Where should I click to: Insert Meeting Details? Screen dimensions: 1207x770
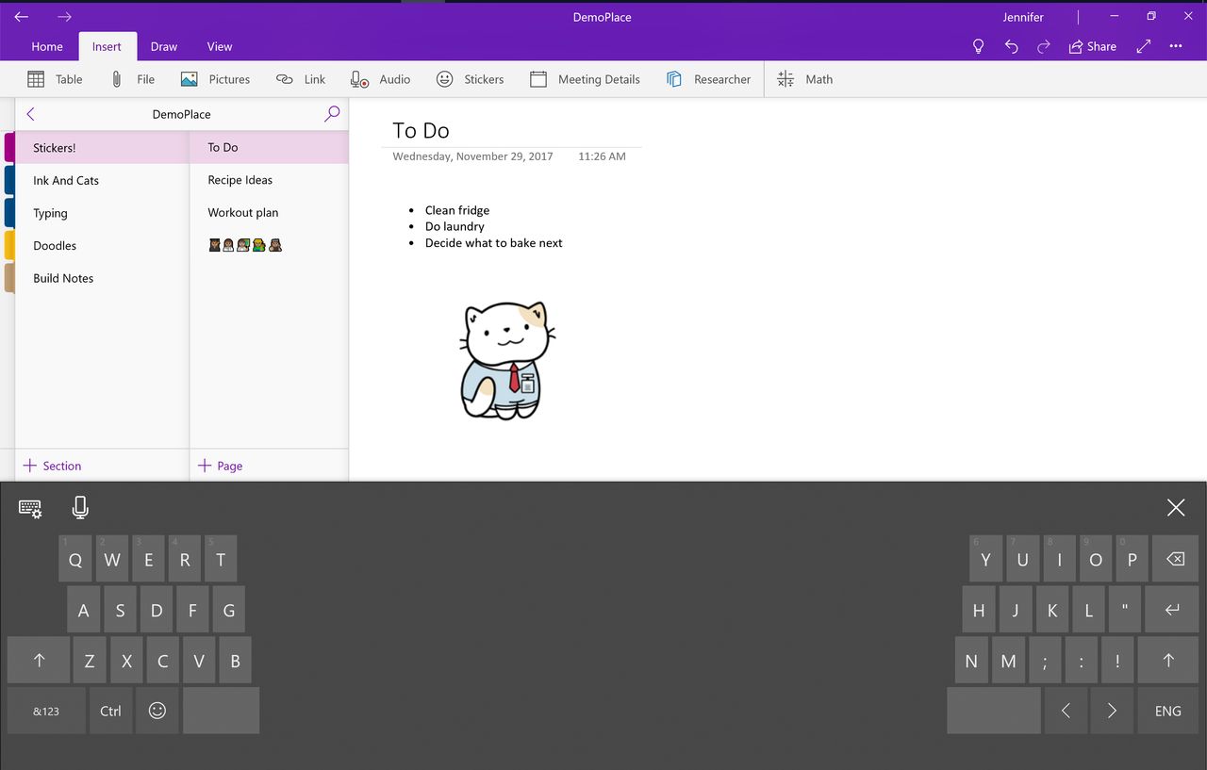click(x=585, y=79)
